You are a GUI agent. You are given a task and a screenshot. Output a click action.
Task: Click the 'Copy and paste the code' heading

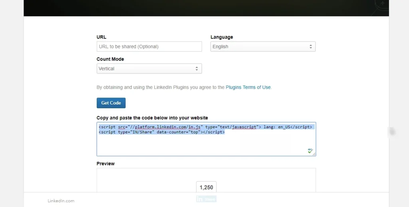click(x=152, y=118)
